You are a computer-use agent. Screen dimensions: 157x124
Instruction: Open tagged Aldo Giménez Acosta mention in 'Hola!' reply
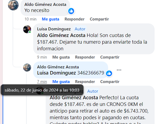[61, 35]
